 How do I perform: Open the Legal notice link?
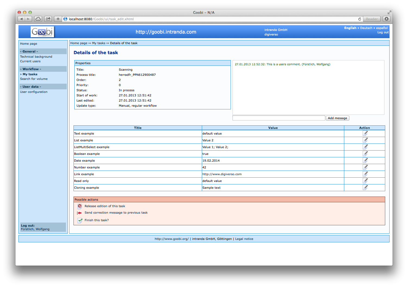[x=244, y=239]
